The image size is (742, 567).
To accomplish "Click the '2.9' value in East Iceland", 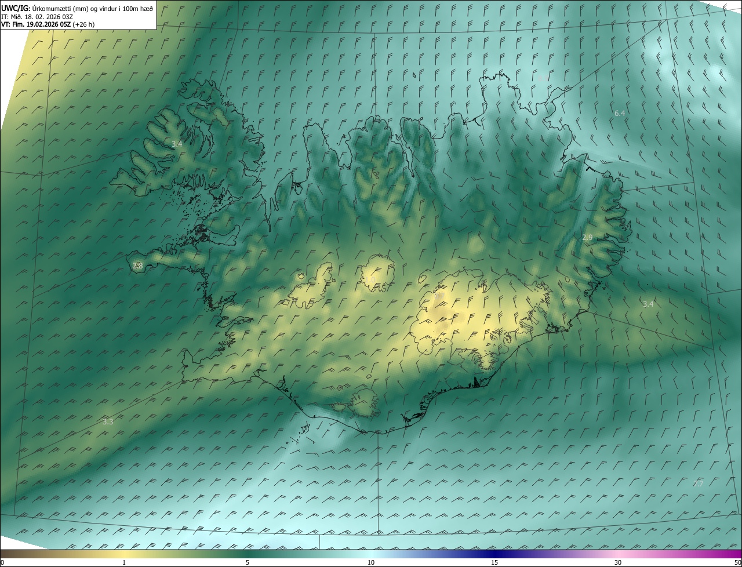I will [x=587, y=238].
